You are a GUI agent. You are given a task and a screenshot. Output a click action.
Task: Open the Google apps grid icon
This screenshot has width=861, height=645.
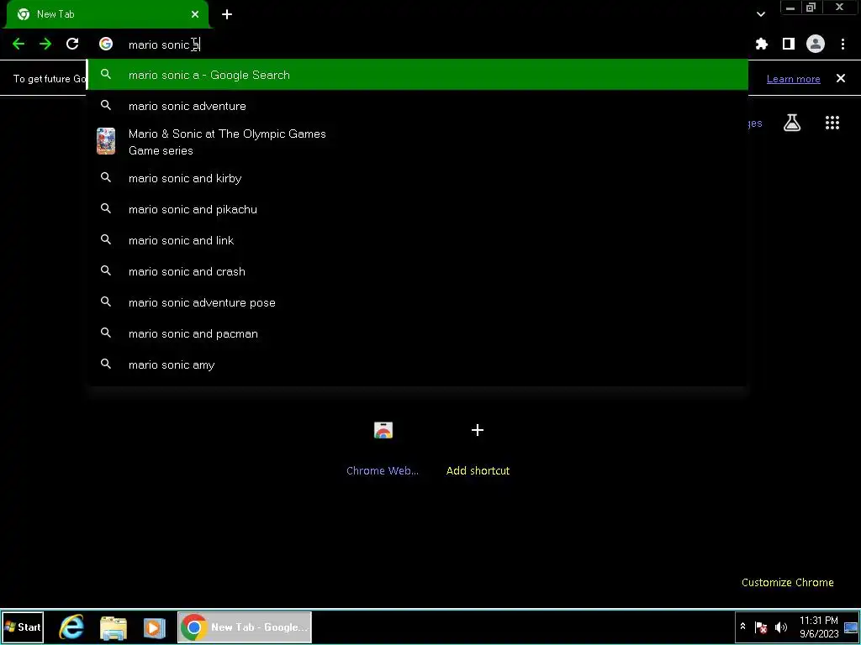click(832, 123)
